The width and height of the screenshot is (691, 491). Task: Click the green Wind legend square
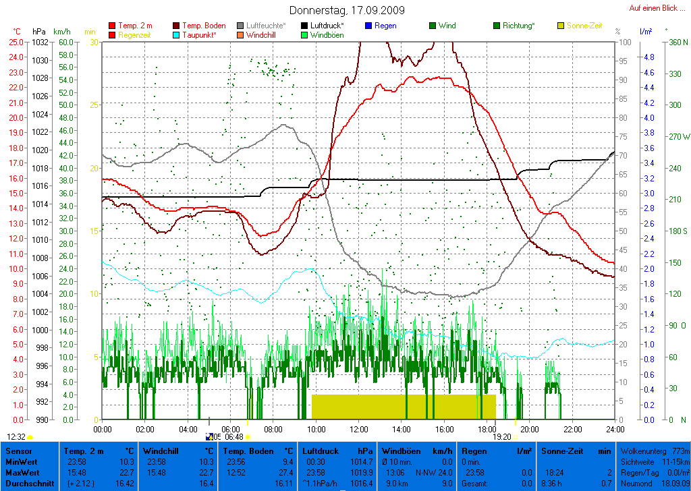tap(433, 26)
